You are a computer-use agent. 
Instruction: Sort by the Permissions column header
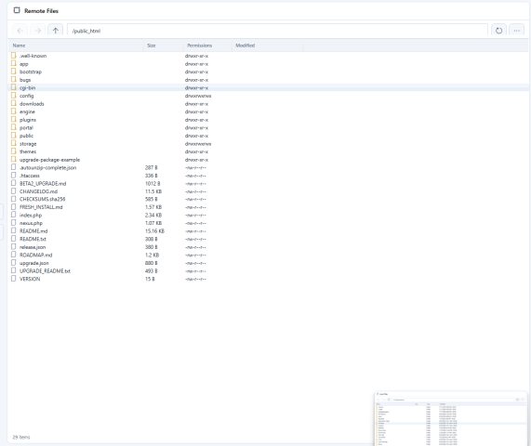pos(199,46)
